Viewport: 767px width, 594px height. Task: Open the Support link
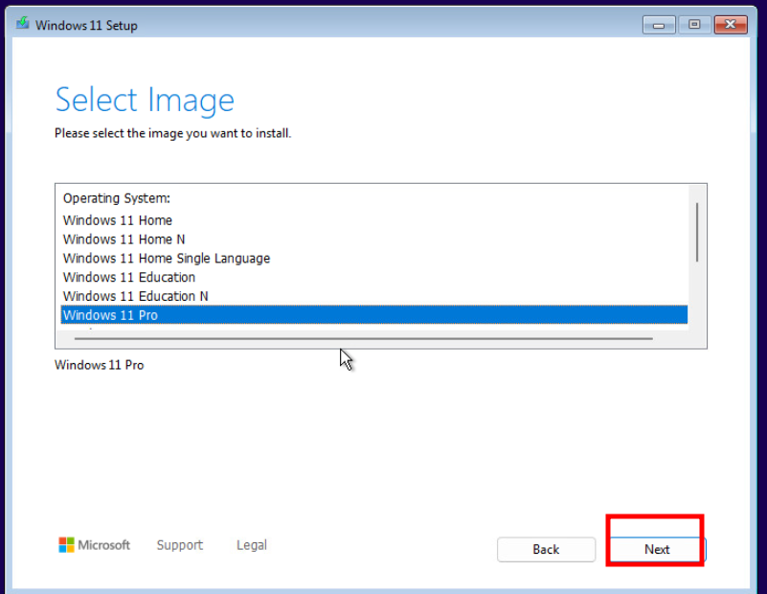coord(179,545)
